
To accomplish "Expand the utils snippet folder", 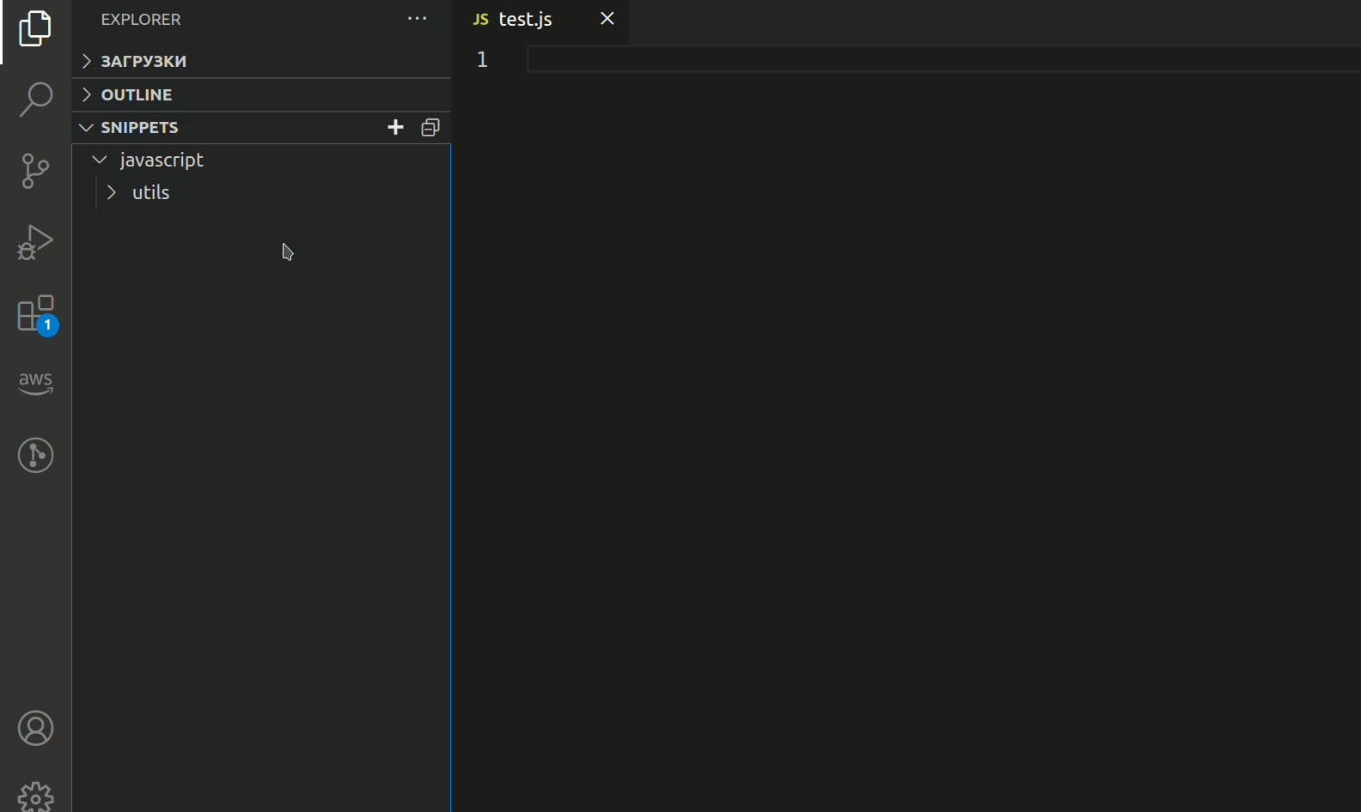I will click(150, 192).
